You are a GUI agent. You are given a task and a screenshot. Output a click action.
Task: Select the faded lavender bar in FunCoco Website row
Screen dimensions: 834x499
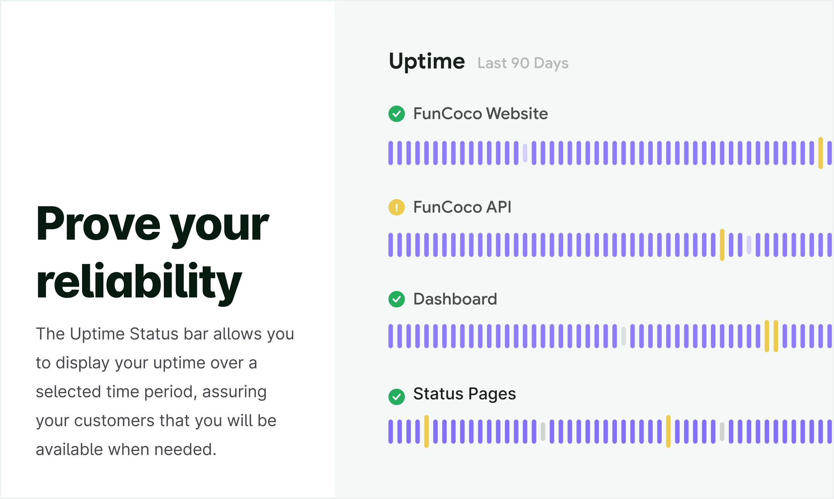coord(525,153)
